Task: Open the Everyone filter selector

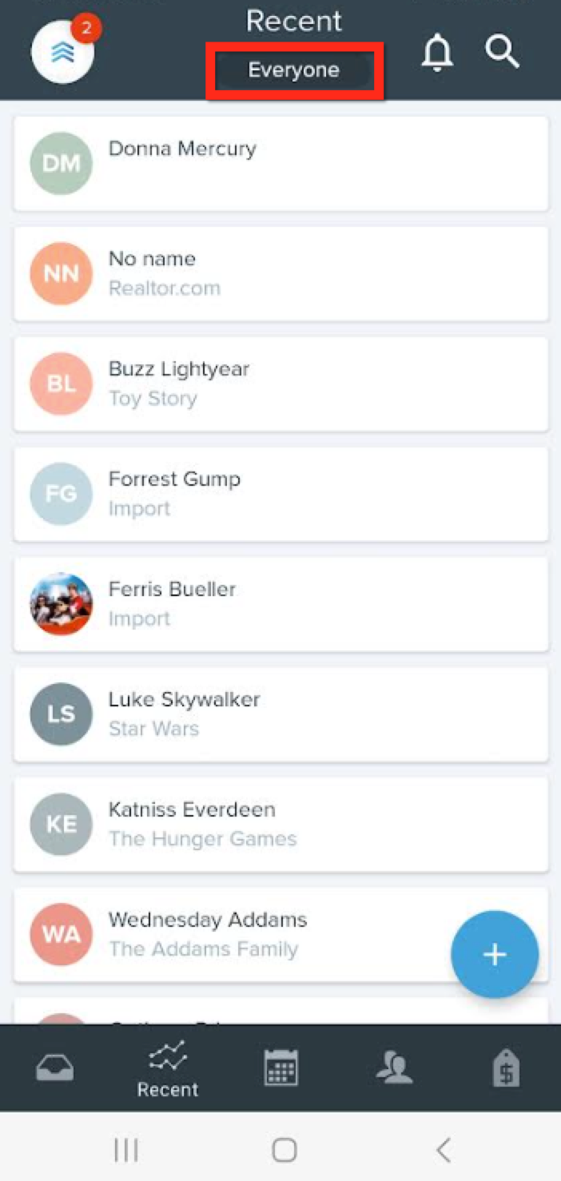Action: coord(295,70)
